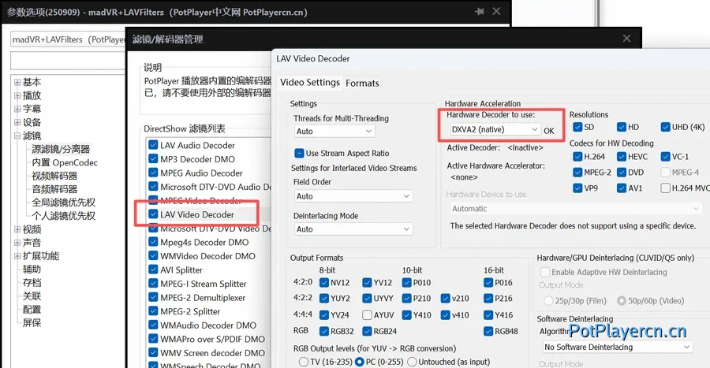Viewport: 710px width, 368px height.
Task: Uncheck MPEG-2 Demultiplexer filter
Action: [153, 298]
